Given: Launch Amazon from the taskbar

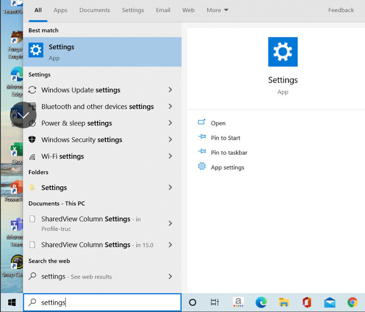Looking at the screenshot, I should click(238, 302).
